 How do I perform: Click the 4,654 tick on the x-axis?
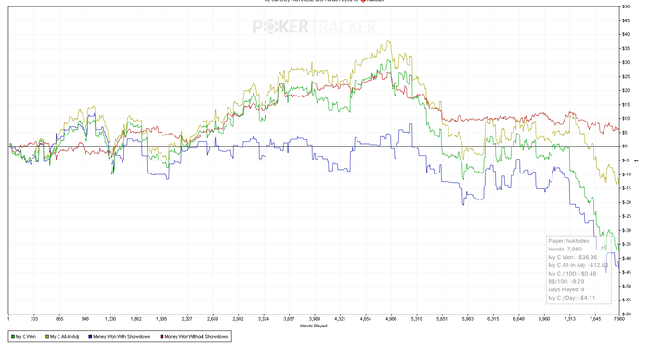[x=366, y=319]
